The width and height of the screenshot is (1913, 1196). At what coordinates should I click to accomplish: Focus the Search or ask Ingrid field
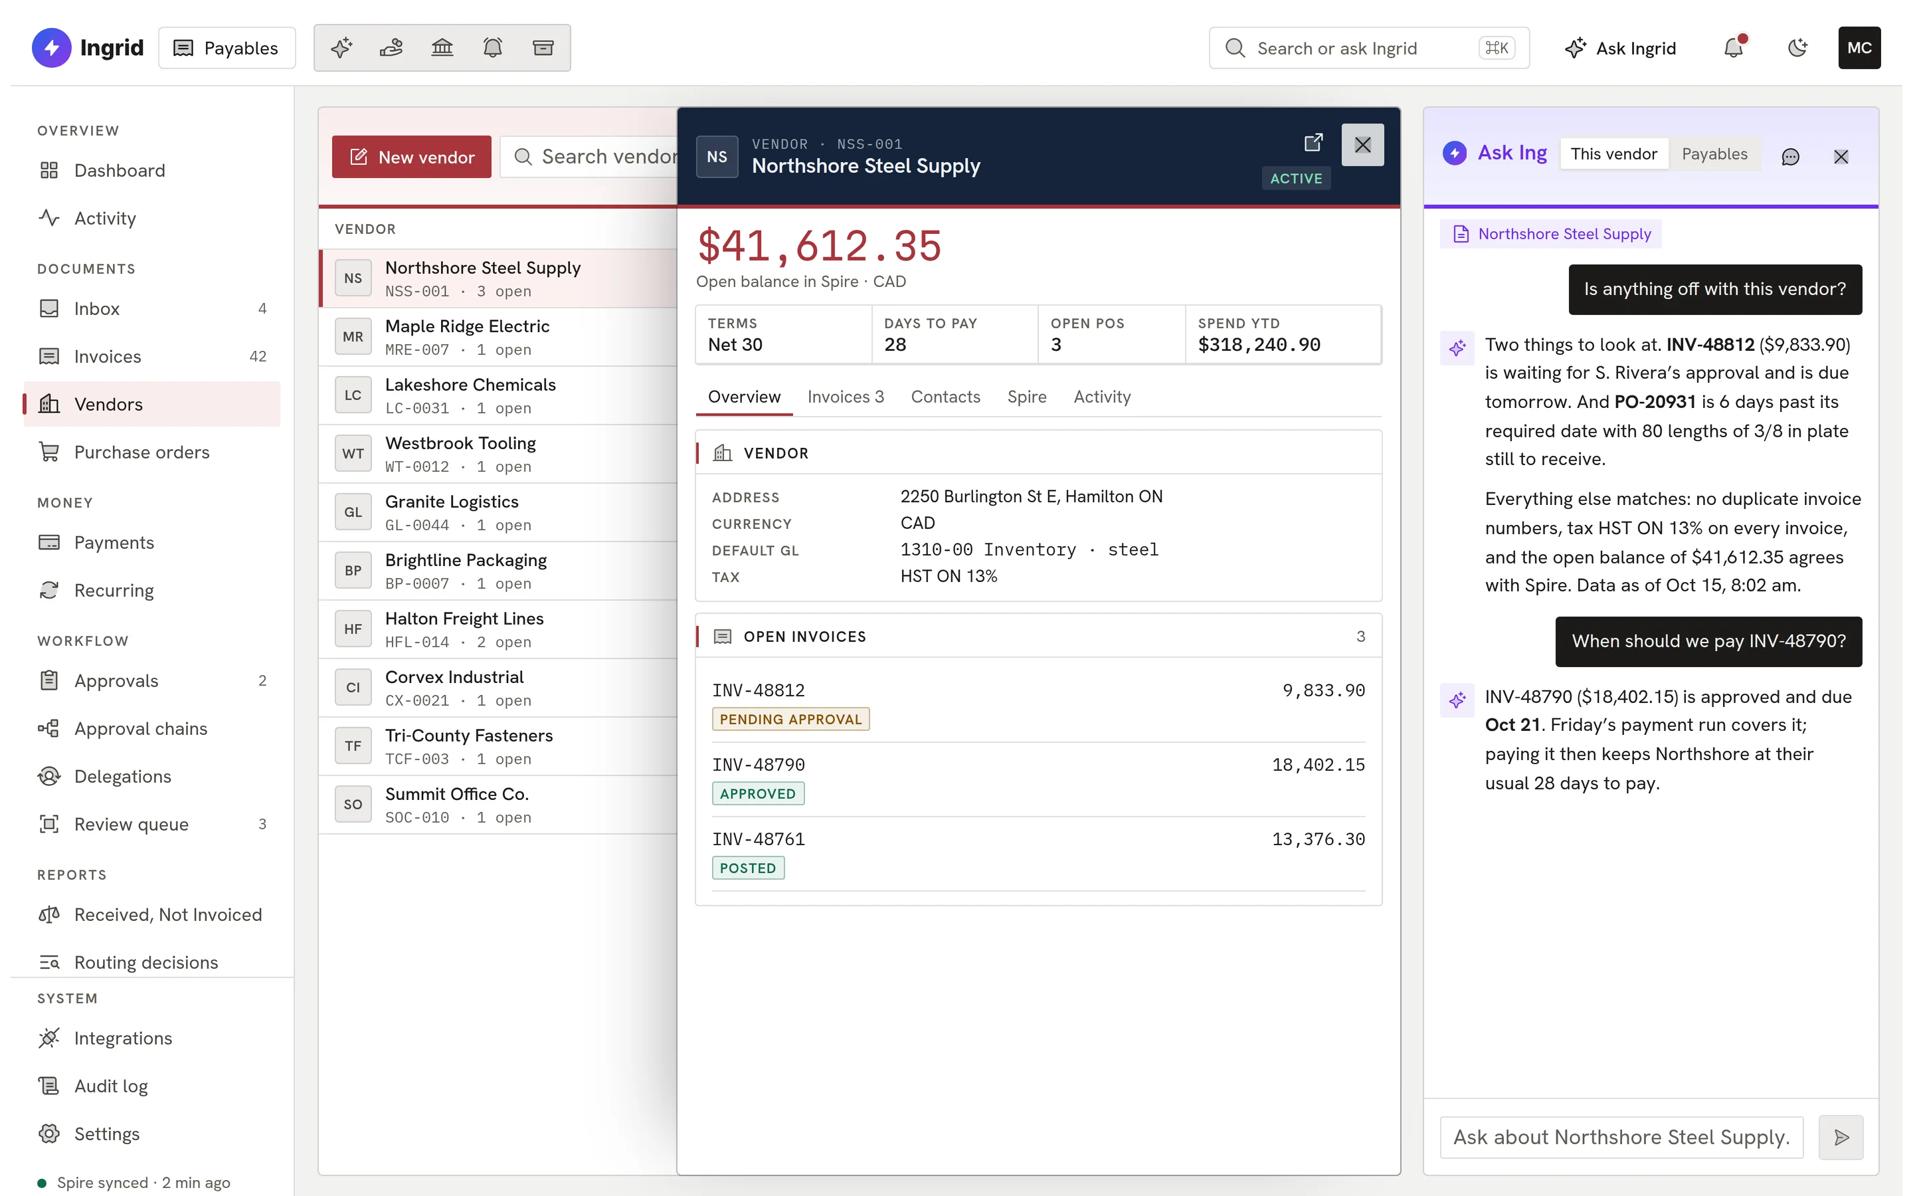click(x=1368, y=49)
